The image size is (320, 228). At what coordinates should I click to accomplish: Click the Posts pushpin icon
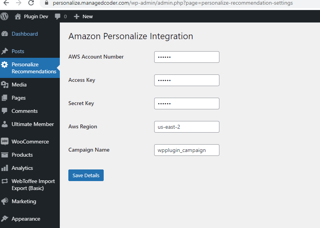(x=5, y=51)
